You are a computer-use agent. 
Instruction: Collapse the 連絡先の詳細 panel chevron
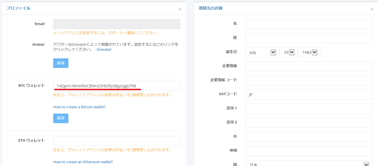click(x=372, y=9)
